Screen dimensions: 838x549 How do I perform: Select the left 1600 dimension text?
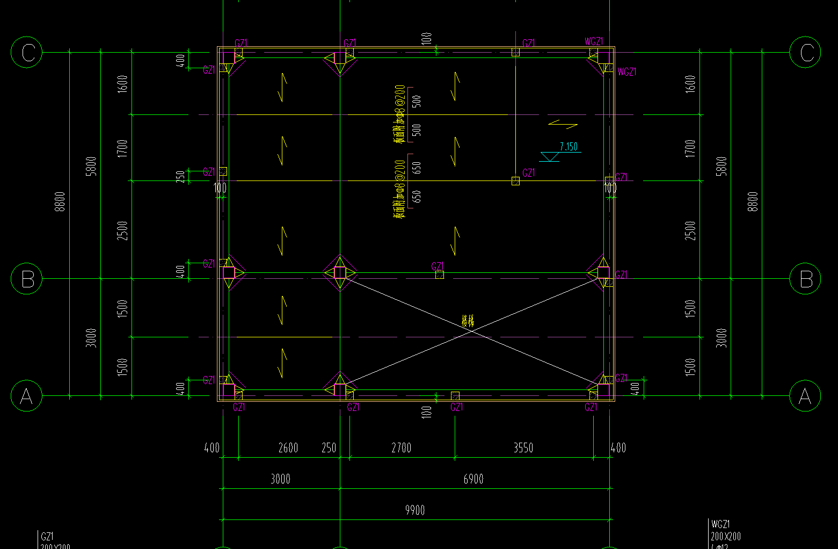tap(122, 84)
